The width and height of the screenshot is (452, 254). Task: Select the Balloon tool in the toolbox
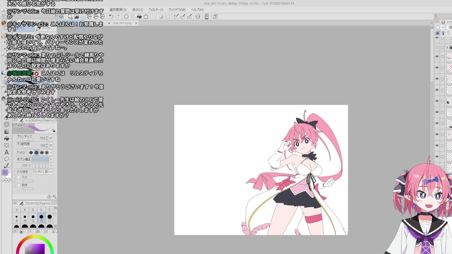[x=6, y=159]
